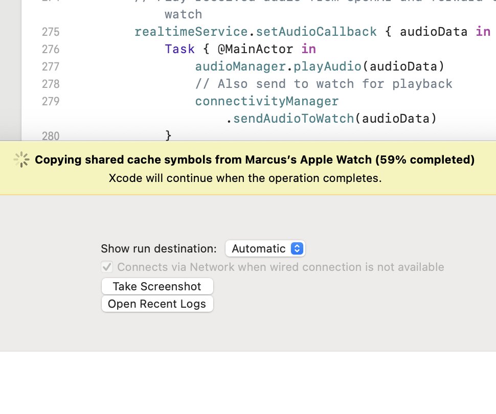Screen dimensions: 496x414
Task: Click line number 279 in gutter
Action: [51, 102]
